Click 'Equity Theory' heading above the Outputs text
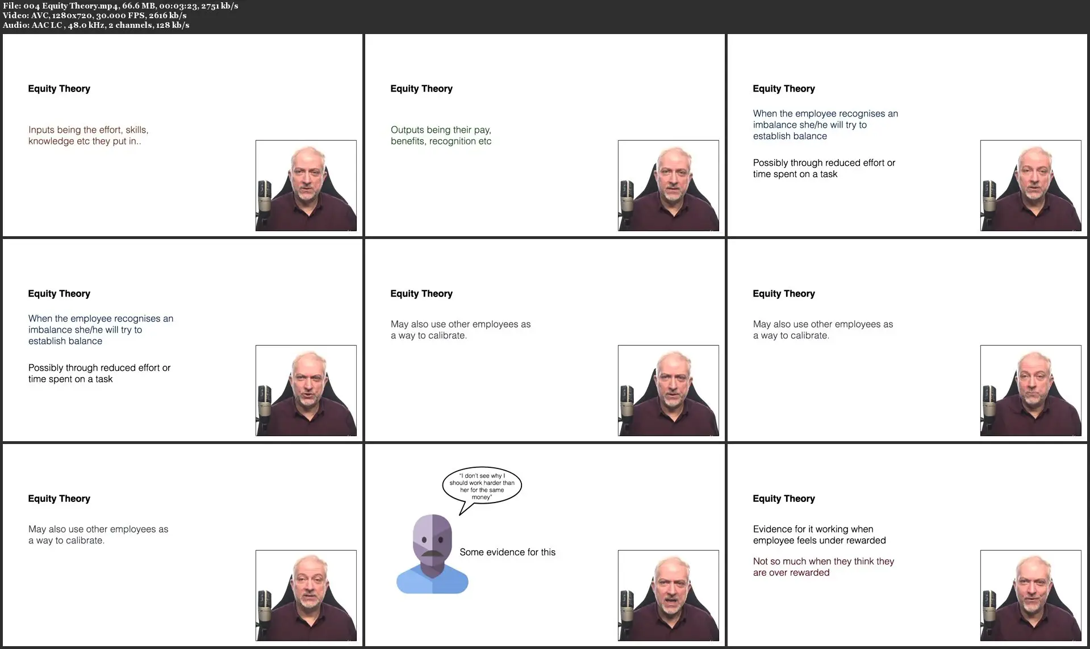 421,89
